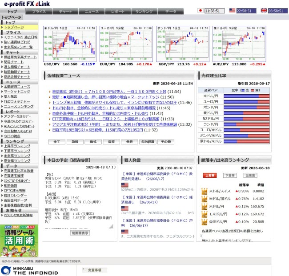The image size is (289, 276).
Task: Open sidebar link お知らせ&更新情報
Action: point(18,215)
